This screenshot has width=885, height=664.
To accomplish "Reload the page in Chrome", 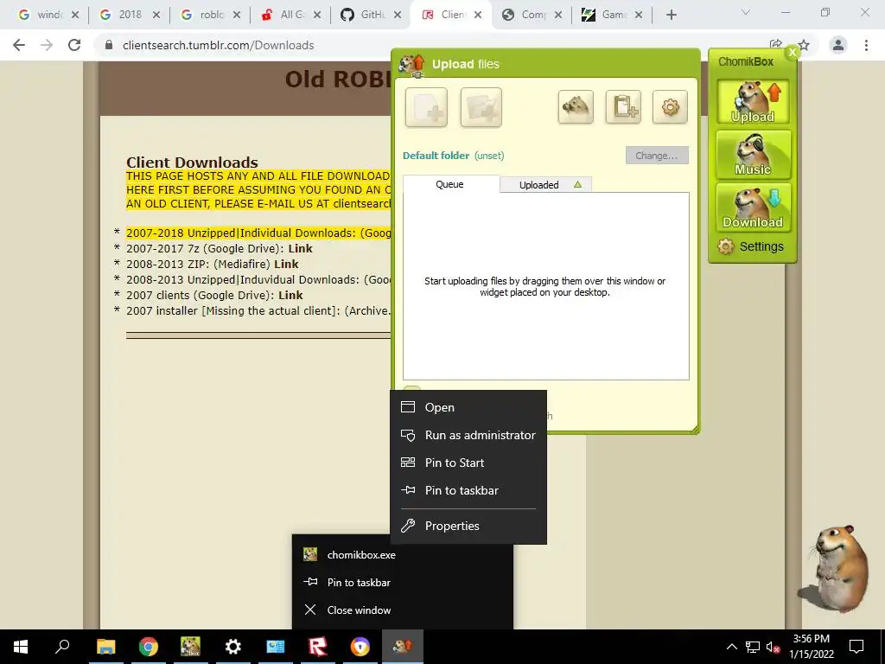I will [74, 45].
